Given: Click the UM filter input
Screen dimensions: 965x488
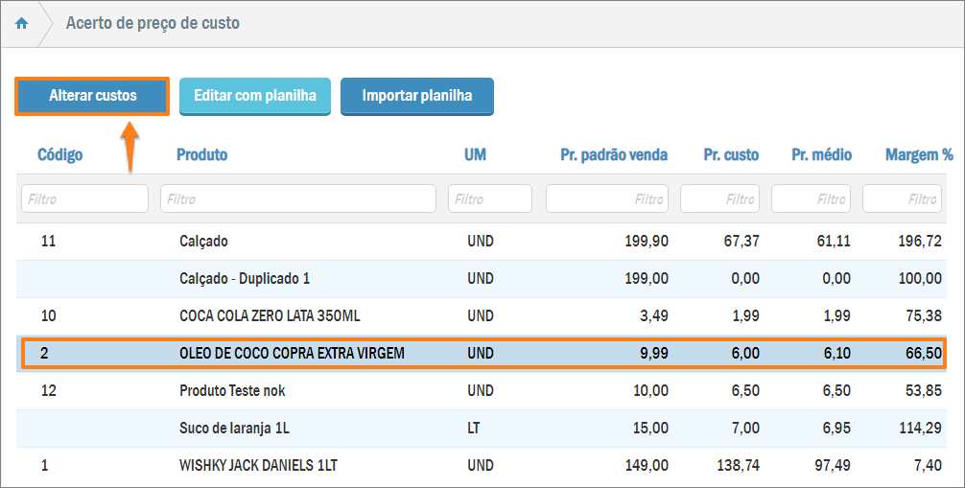Looking at the screenshot, I should [489, 198].
